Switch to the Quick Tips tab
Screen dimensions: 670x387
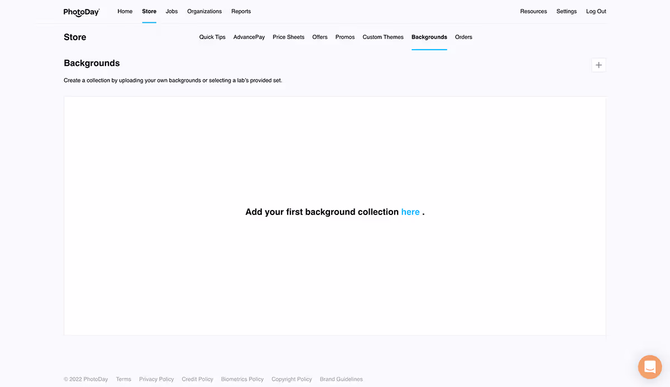pyautogui.click(x=212, y=37)
